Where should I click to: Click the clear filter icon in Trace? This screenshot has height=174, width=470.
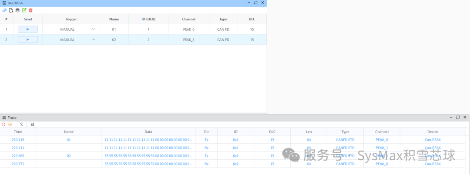(x=21, y=124)
